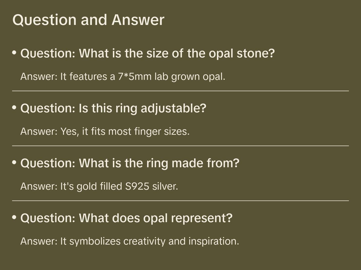Screen dimensions: 361x270
Task: Click the bullet beside the adjustable ring question
Action: [14, 108]
